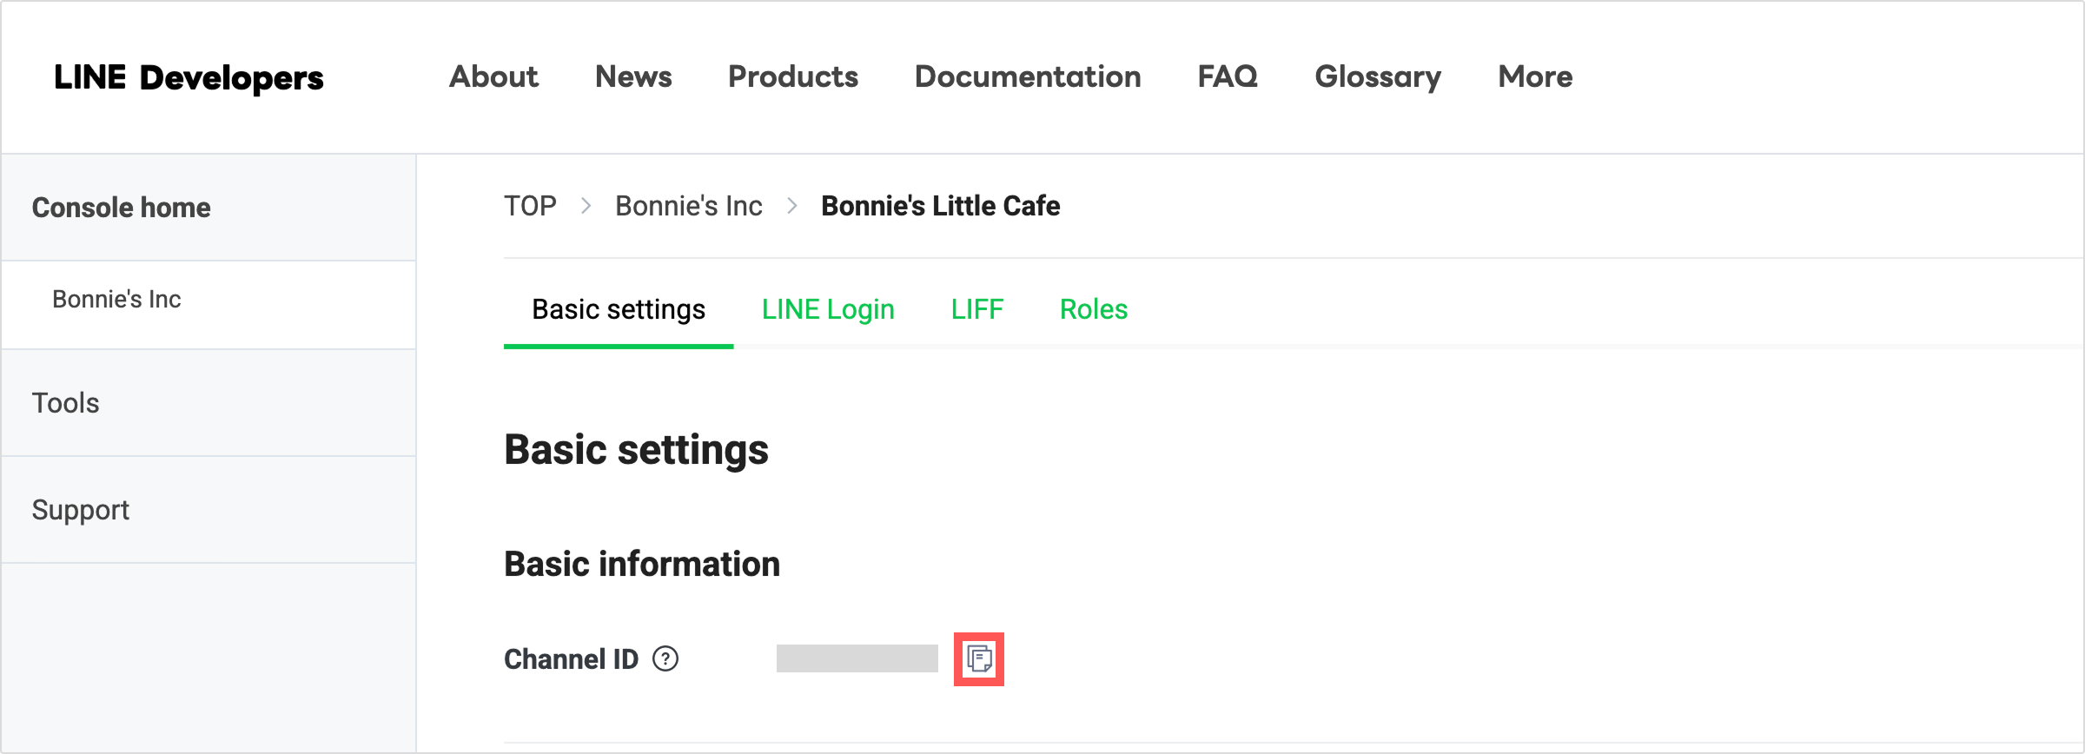
Task: Open the Roles tab
Action: click(x=1094, y=309)
